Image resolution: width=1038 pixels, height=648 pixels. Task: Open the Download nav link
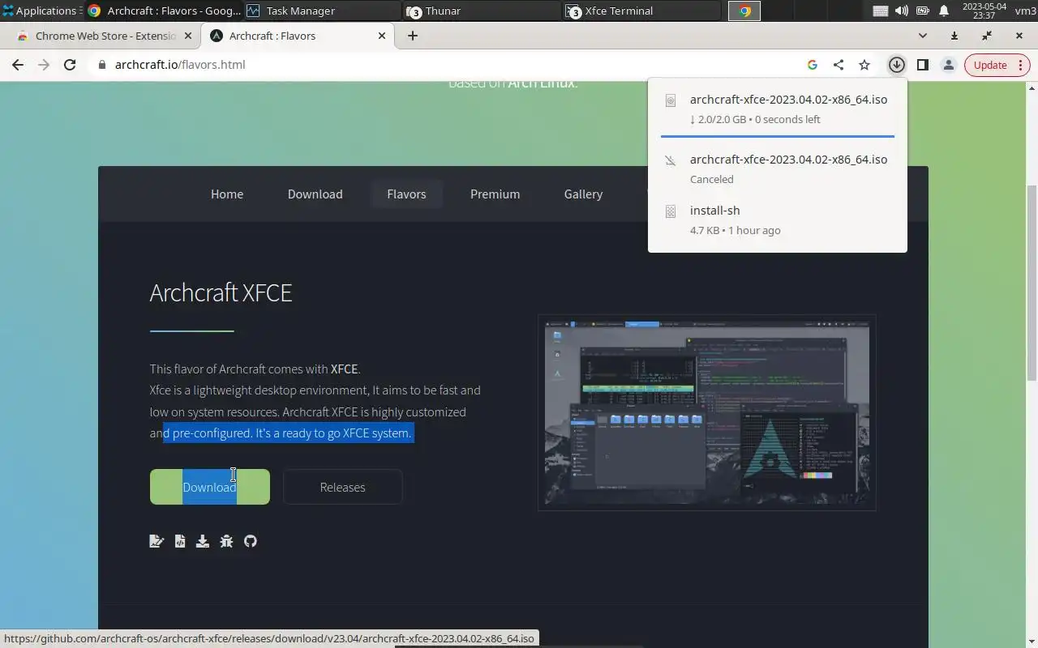pyautogui.click(x=315, y=194)
